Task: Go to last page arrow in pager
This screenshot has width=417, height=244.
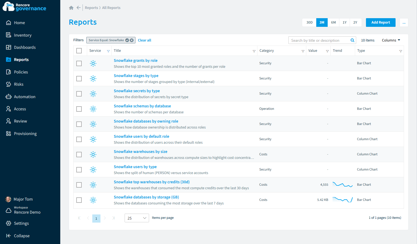Action: point(113,218)
